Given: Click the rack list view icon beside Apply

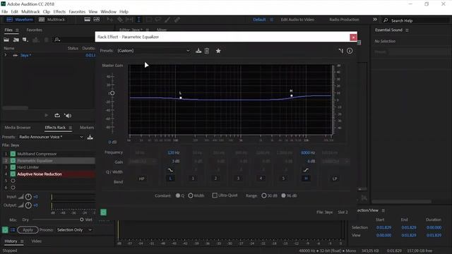Looking at the screenshot, I should pos(13,230).
